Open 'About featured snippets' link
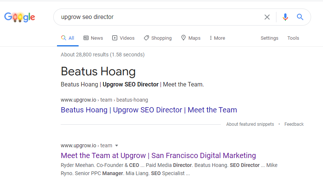Image resolution: width=323 pixels, height=184 pixels. (x=250, y=124)
